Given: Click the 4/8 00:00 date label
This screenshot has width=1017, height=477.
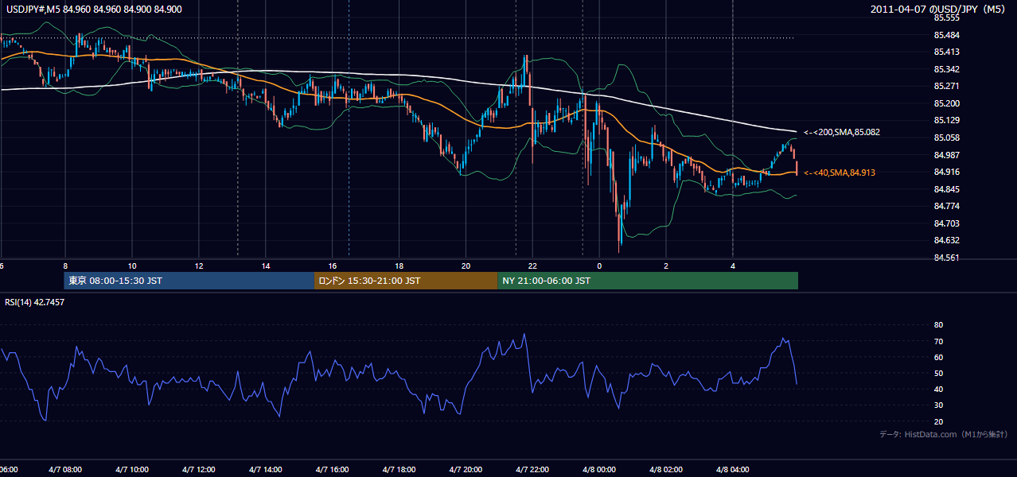Looking at the screenshot, I should tap(599, 470).
